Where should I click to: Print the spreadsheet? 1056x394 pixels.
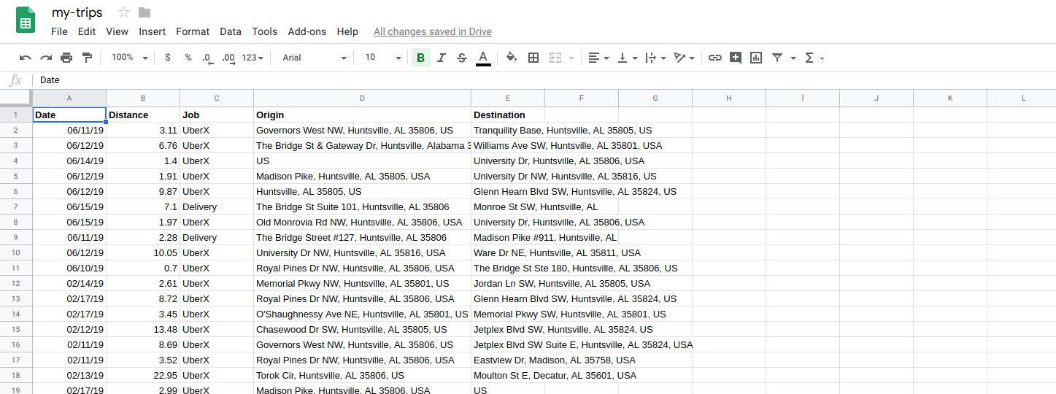[66, 58]
